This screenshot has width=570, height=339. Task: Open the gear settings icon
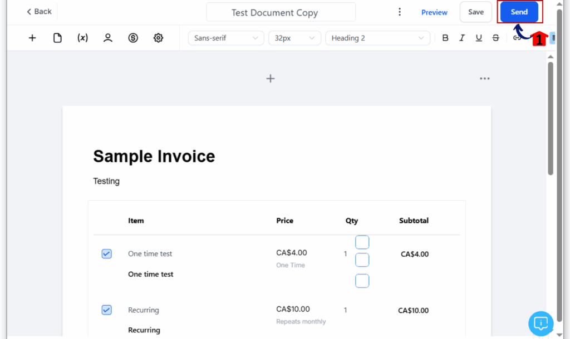click(x=158, y=38)
